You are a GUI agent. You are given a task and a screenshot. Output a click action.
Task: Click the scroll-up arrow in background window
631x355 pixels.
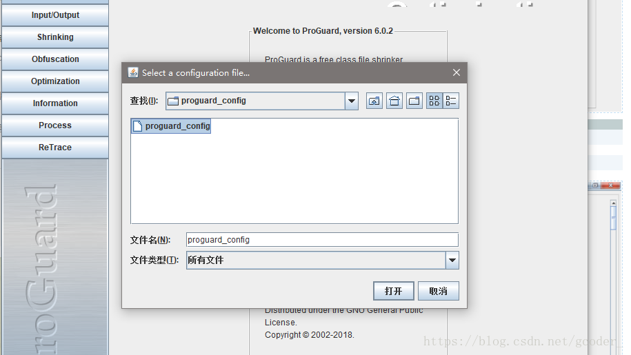point(613,203)
